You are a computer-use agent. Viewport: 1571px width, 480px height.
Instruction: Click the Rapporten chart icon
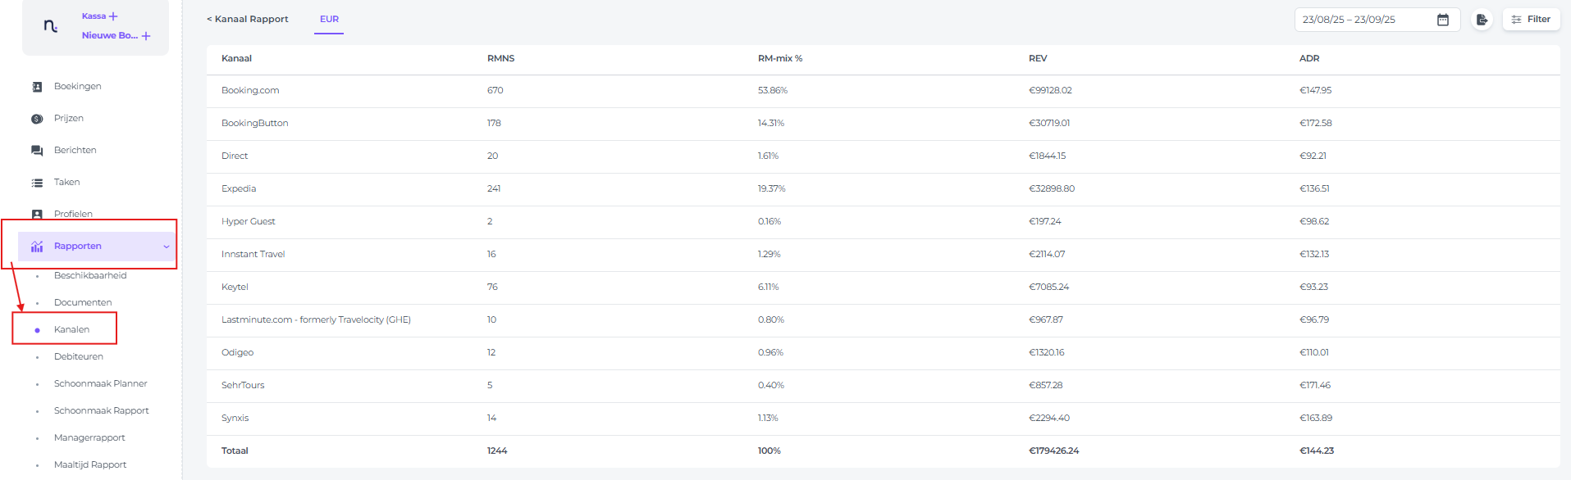pos(37,247)
